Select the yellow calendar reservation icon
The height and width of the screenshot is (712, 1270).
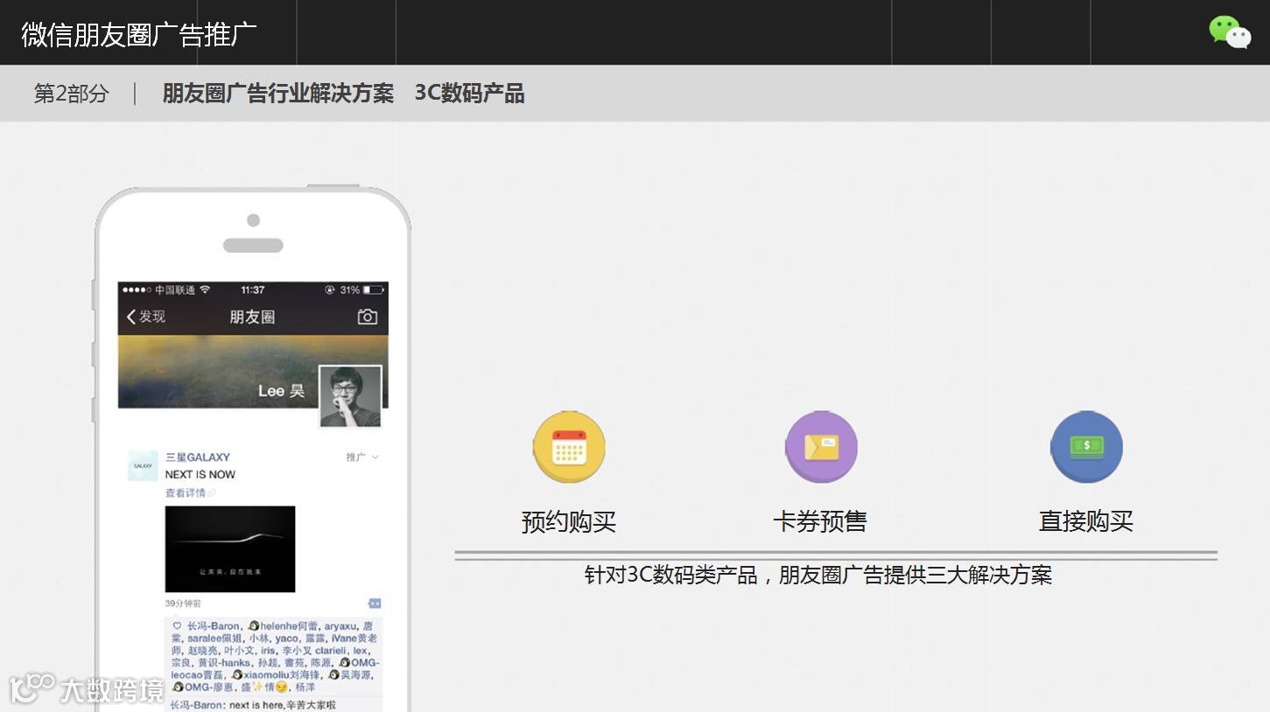coord(569,447)
